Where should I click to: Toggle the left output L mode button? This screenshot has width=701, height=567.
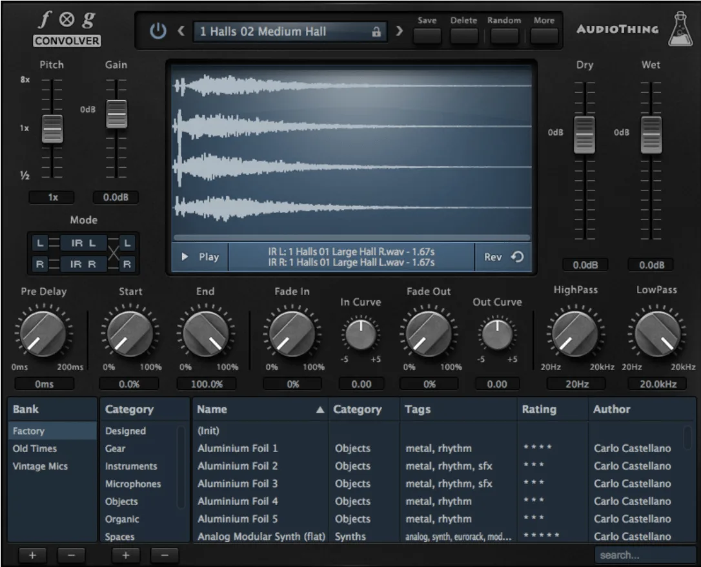tap(127, 243)
